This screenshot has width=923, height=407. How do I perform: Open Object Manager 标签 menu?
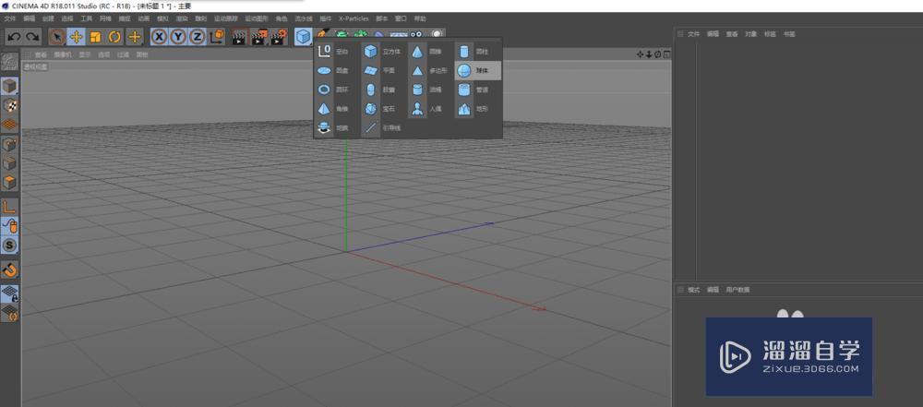(x=770, y=34)
